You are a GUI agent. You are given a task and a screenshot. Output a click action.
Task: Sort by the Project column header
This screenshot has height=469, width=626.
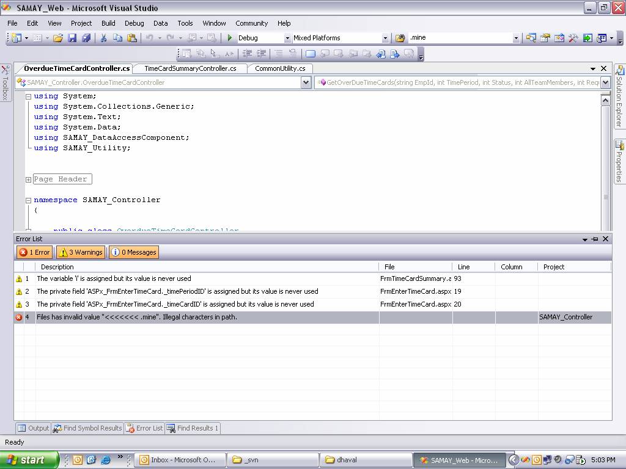[575, 267]
